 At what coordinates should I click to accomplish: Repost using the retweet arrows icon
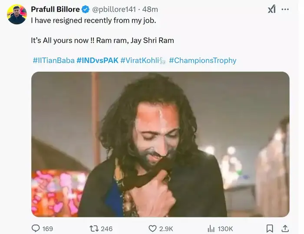(x=94, y=228)
